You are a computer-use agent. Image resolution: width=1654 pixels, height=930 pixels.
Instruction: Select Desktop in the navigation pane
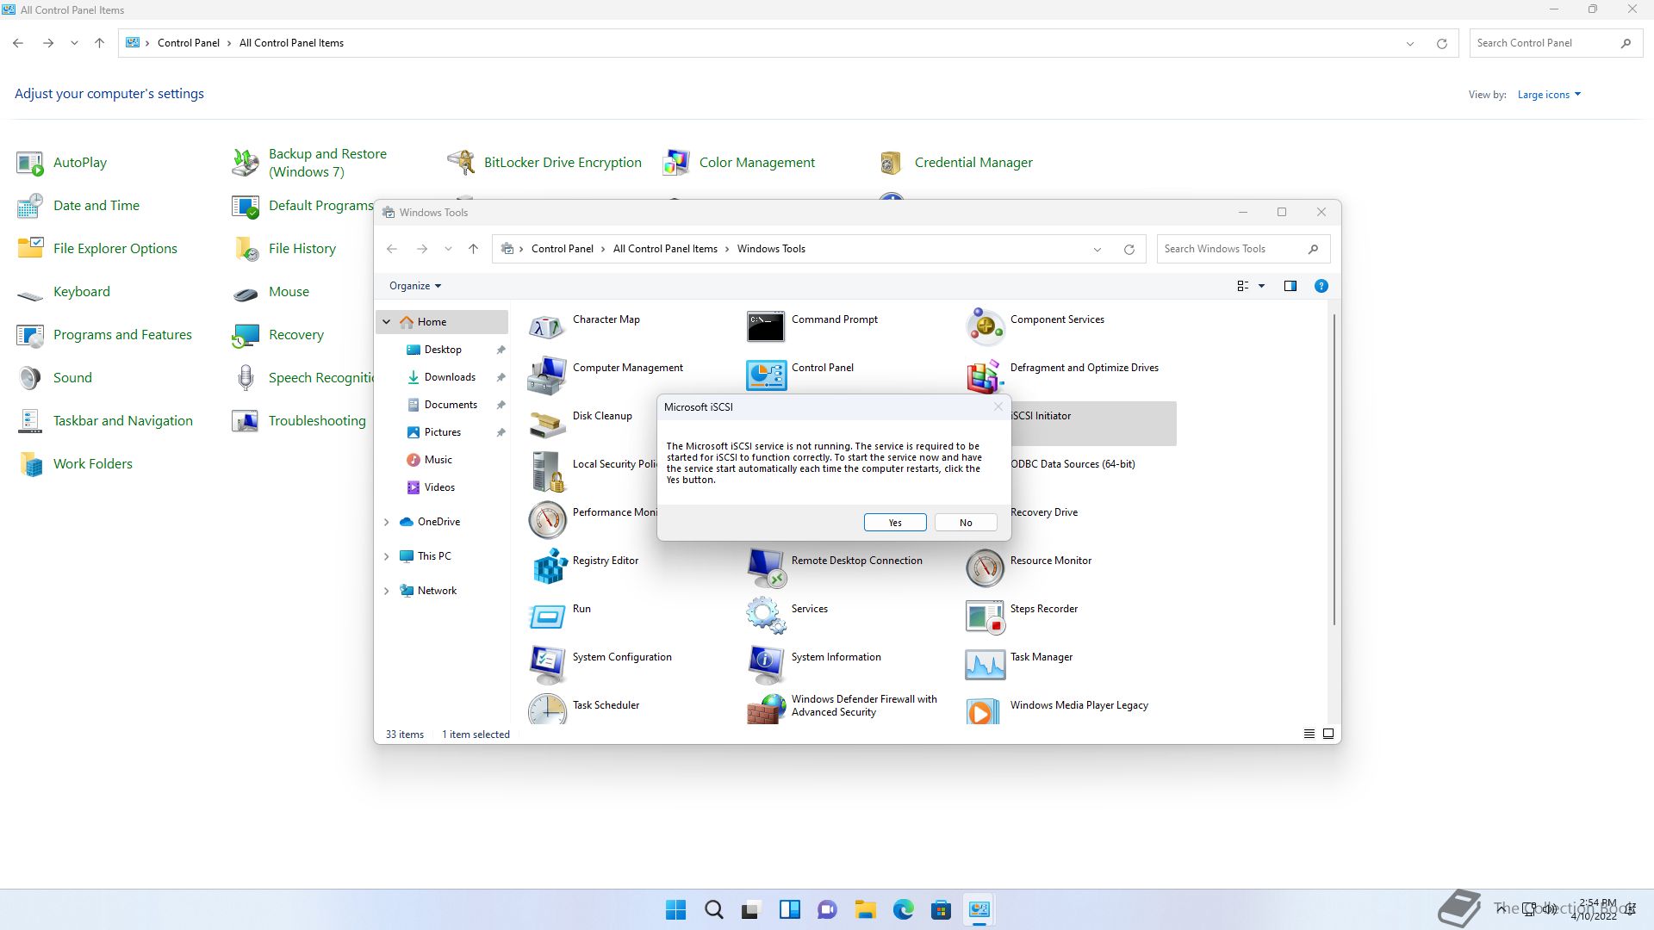pos(443,350)
